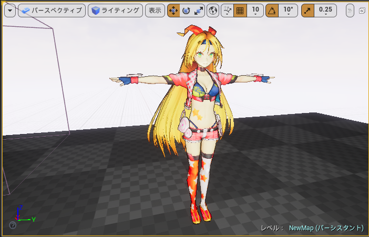Viewport: 369px width, 237px height.
Task: Select the scale gizmo tool
Action: coord(199,11)
